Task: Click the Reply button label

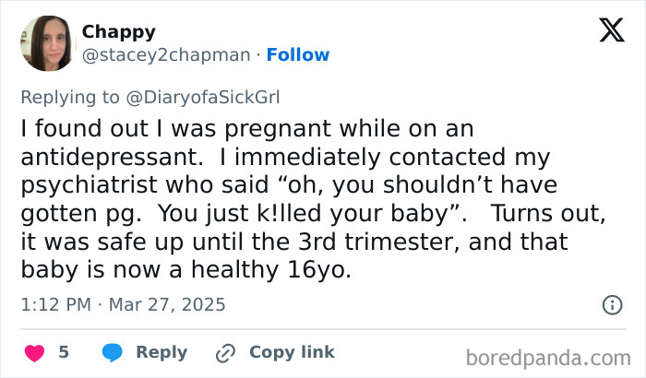Action: coord(161,352)
